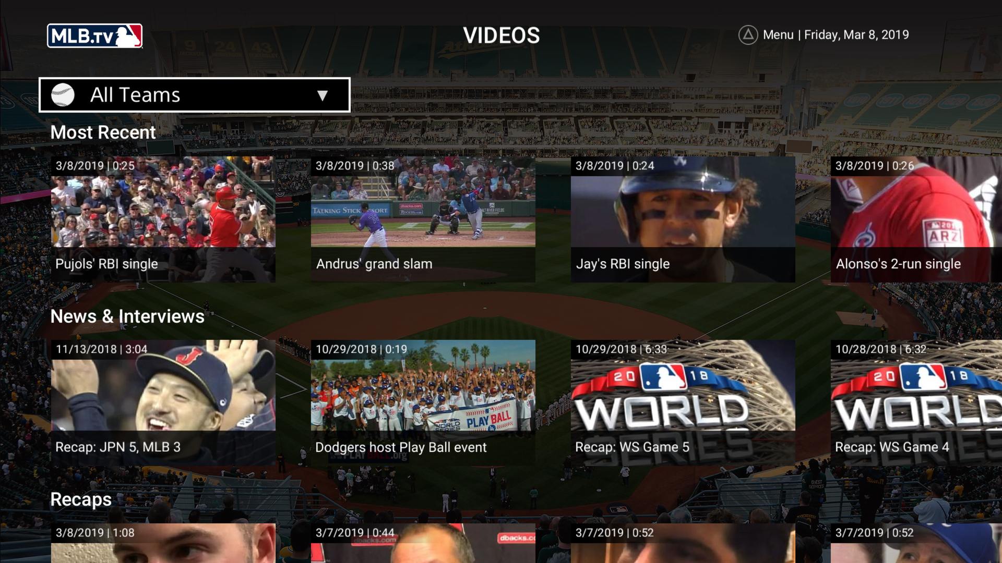Expand the All Teams dropdown arrow

coord(323,95)
